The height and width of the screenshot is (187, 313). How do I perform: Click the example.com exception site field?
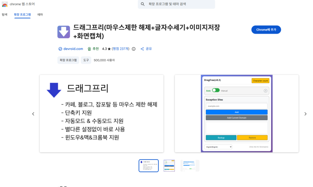(237, 106)
